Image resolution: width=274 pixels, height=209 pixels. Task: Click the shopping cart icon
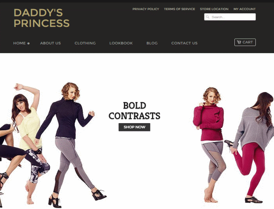point(239,42)
